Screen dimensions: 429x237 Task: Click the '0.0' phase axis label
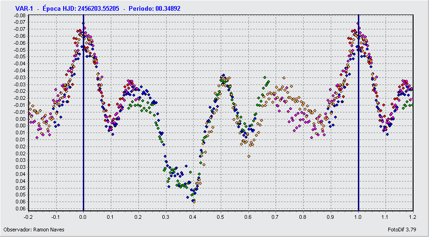click(x=83, y=217)
